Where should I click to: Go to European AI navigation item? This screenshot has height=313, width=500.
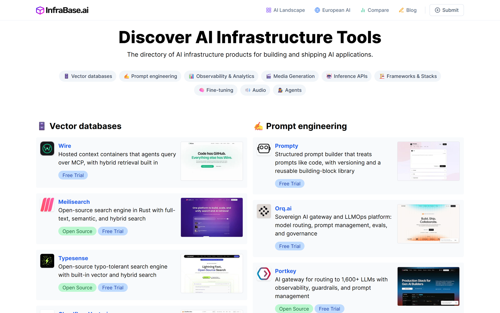point(332,10)
